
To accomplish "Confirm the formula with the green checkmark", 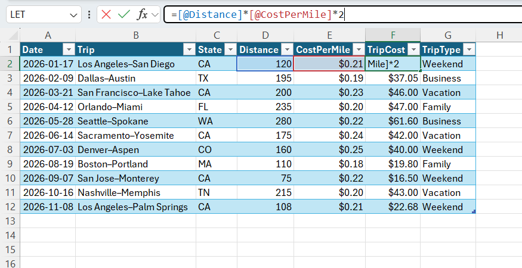I will pos(124,15).
